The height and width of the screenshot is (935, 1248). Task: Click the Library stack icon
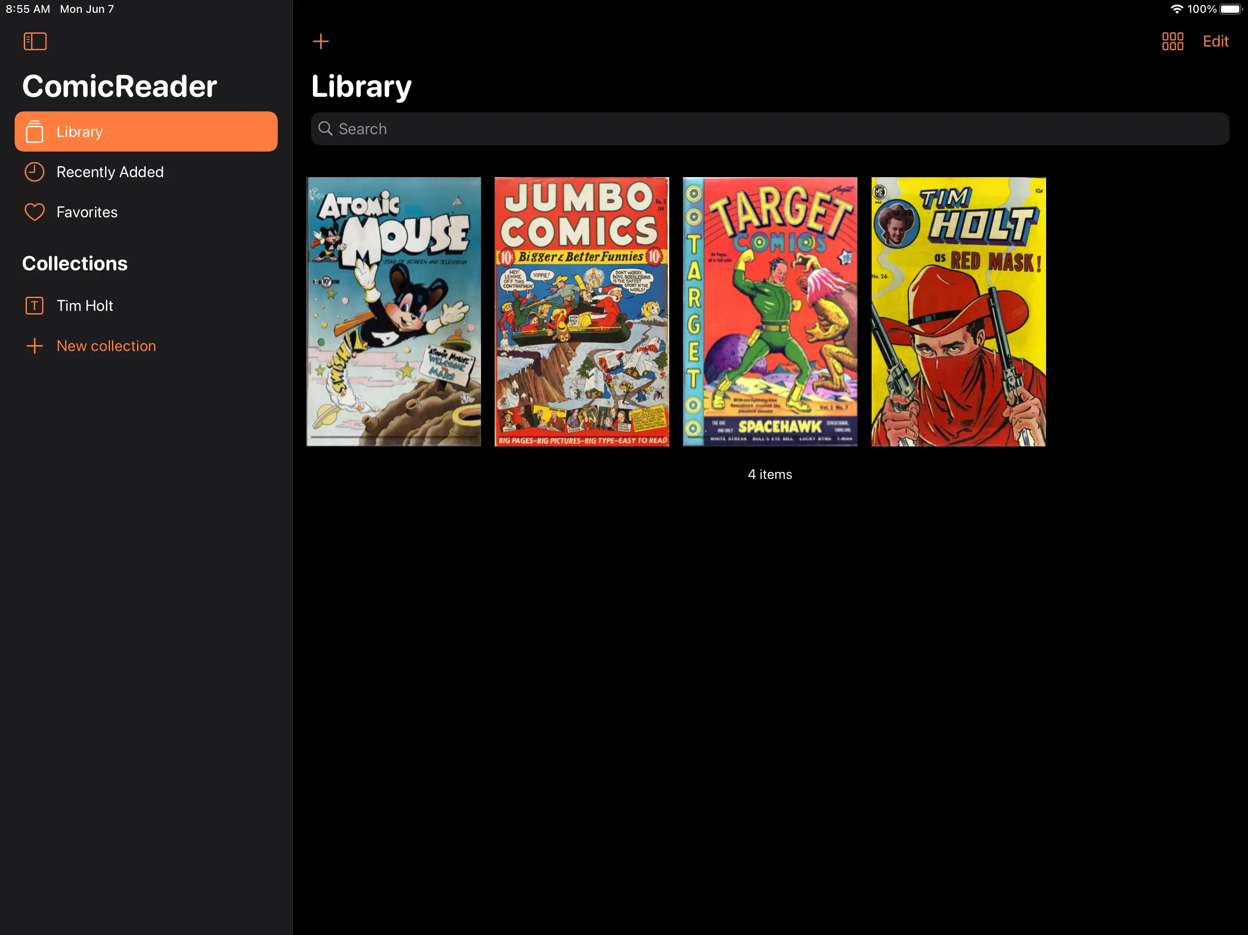coord(34,131)
